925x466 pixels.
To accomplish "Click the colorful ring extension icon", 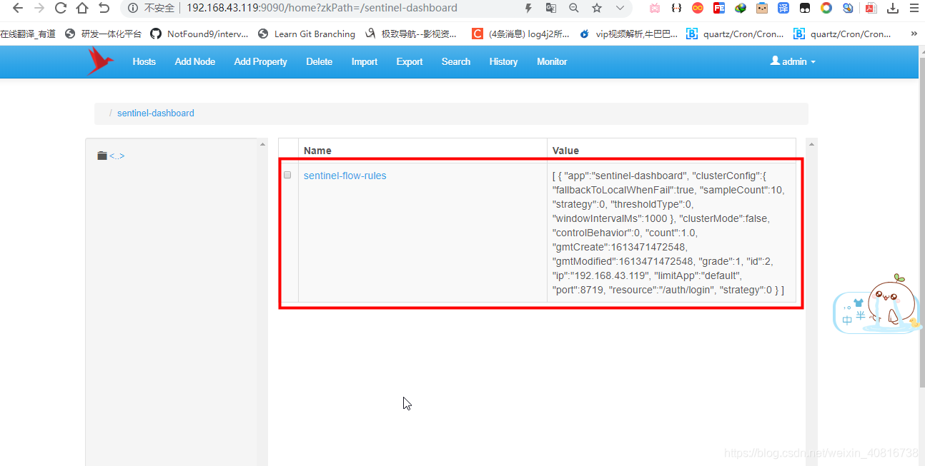I will 826,8.
